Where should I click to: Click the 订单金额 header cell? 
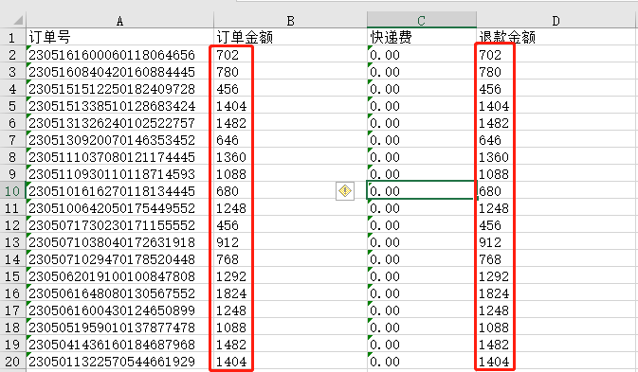[290, 37]
